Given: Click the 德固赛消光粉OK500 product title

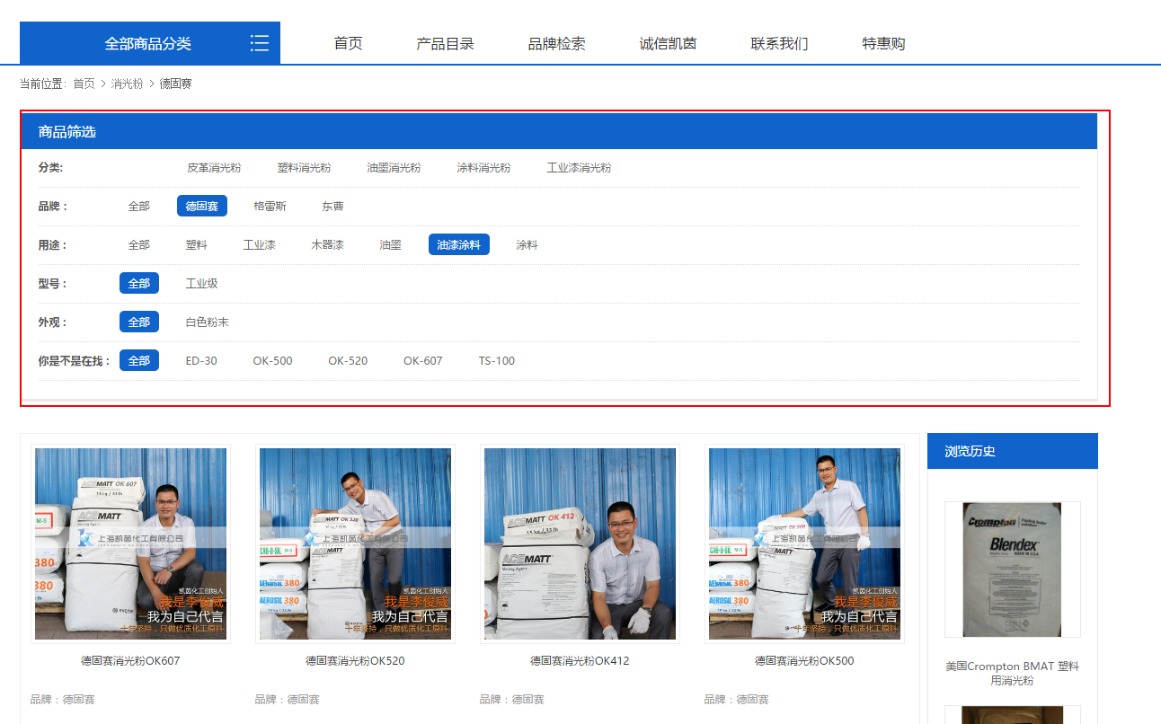Looking at the screenshot, I should click(804, 661).
